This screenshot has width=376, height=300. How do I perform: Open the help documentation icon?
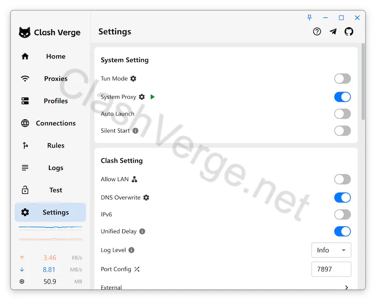317,31
